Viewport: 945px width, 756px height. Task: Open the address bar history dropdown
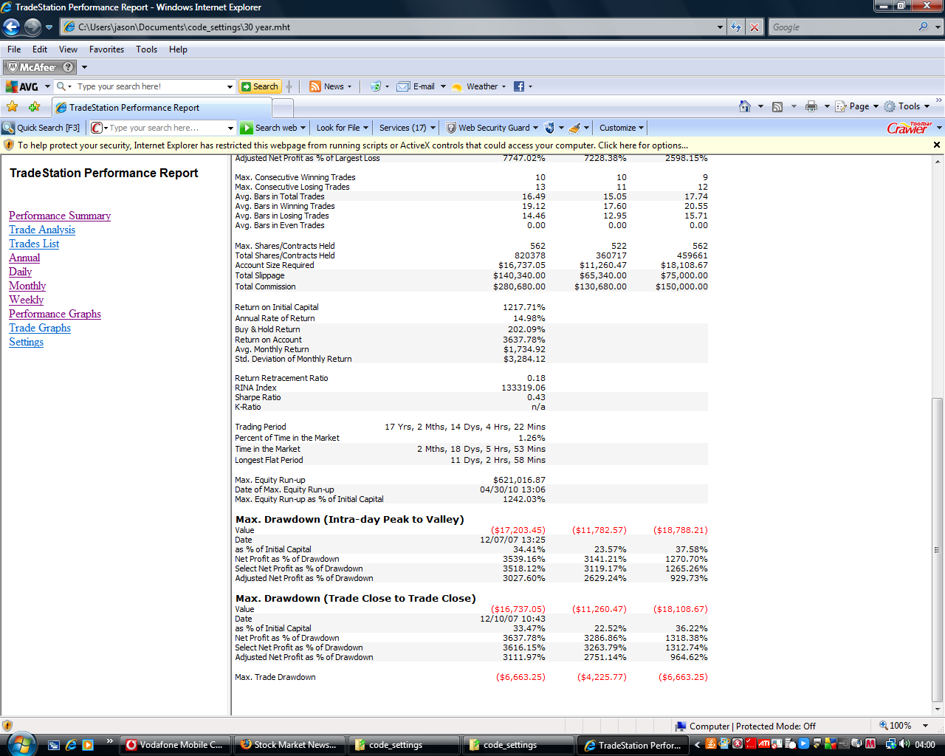721,27
